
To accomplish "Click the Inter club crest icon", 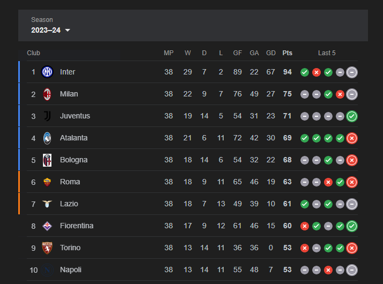I will coord(47,72).
